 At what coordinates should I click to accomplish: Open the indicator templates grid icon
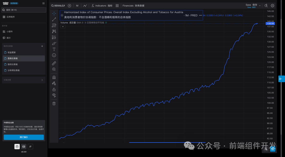[x=117, y=6]
